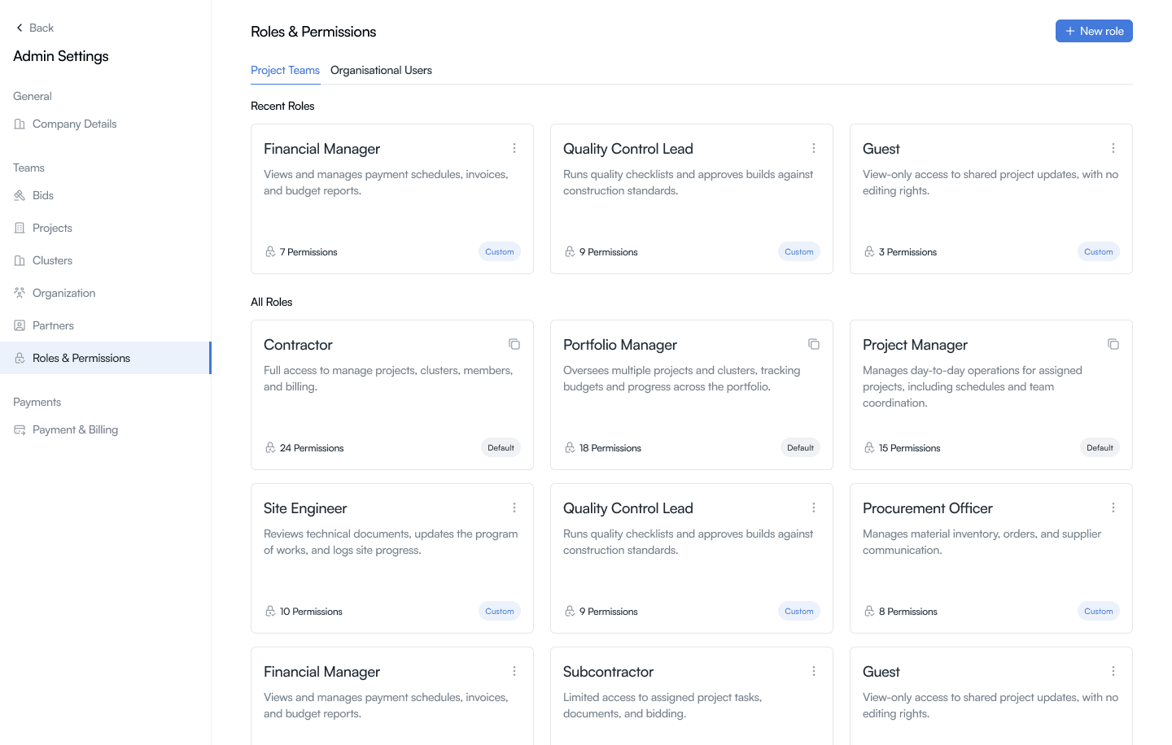Open three-dot menu for Financial Manager in All Roles
1172x745 pixels.
[x=514, y=671]
